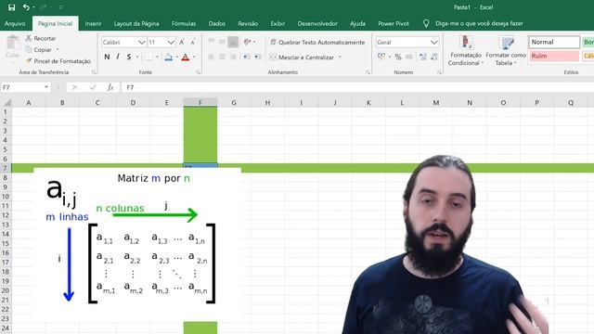Toggle bottom vertical alignment

click(x=233, y=42)
